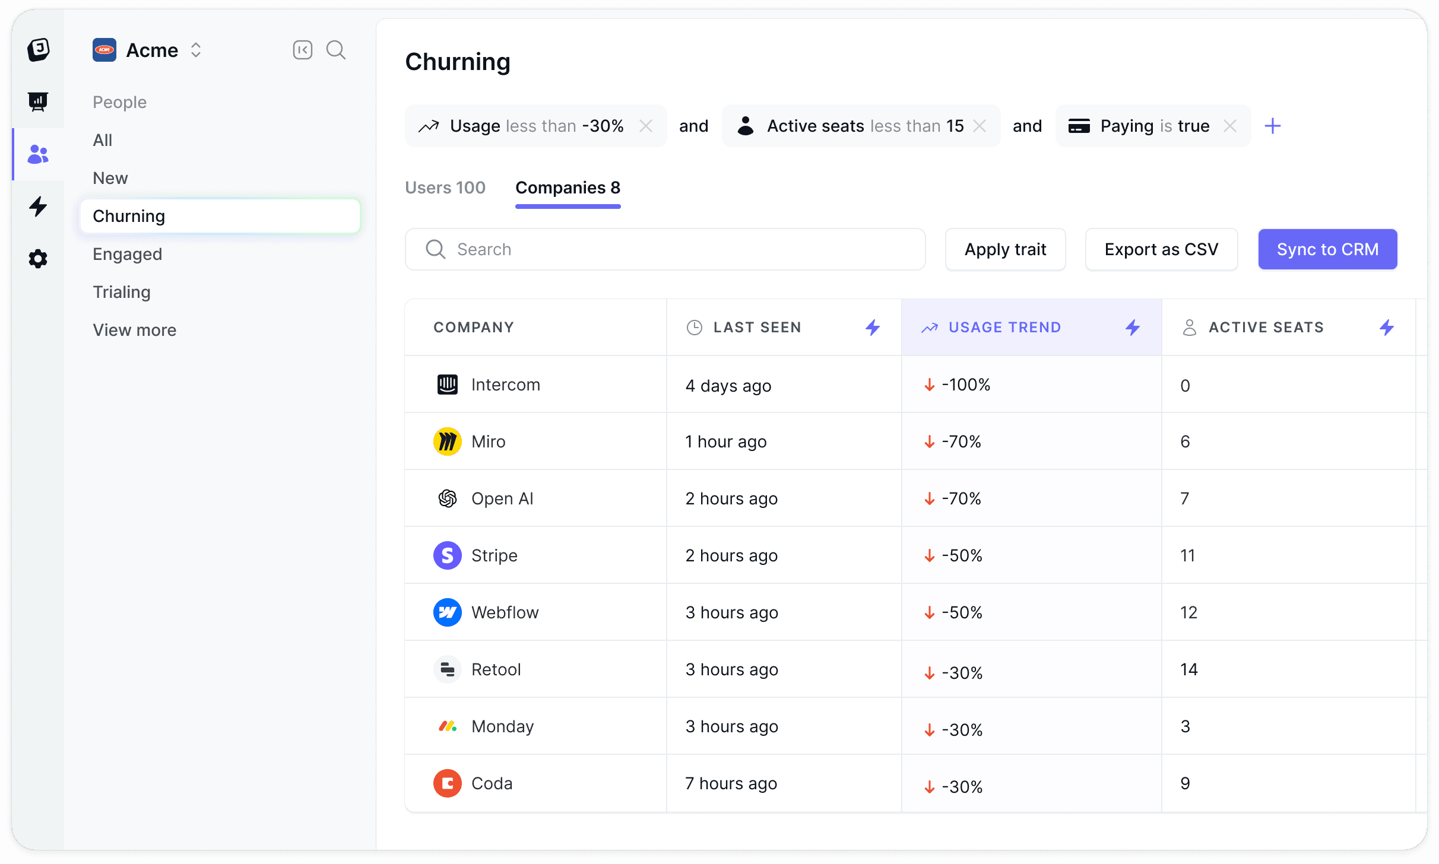The width and height of the screenshot is (1439, 864).
Task: Click the People icon in left rail
Action: coord(38,154)
